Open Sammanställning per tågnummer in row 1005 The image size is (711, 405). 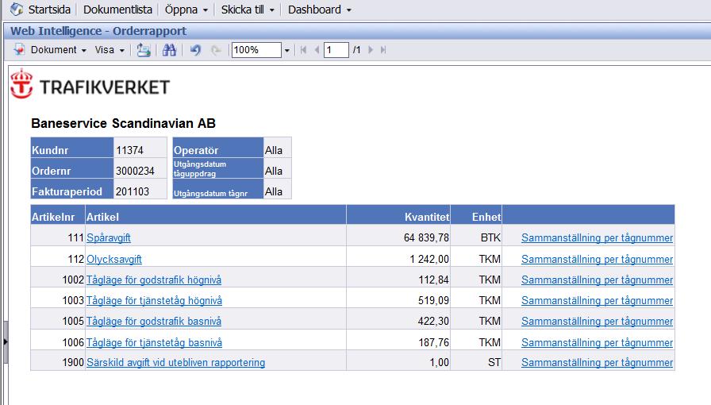pyautogui.click(x=597, y=321)
